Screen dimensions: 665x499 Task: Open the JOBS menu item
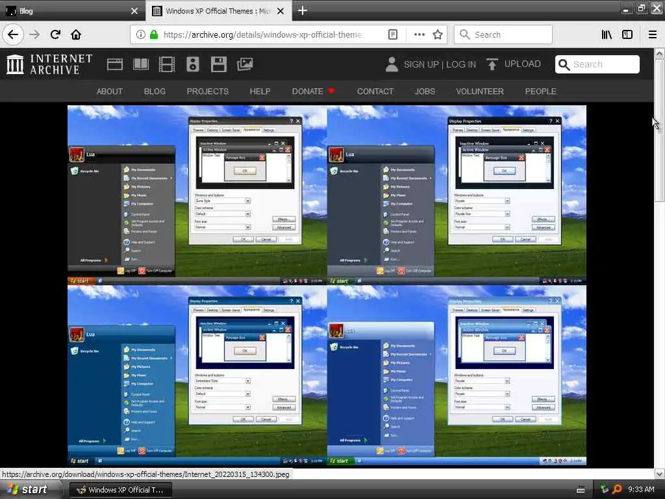425,91
